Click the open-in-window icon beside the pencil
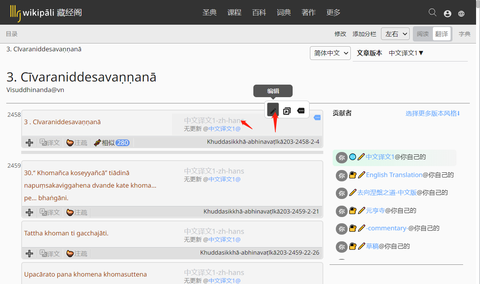The height and width of the screenshot is (284, 480). tap(287, 111)
